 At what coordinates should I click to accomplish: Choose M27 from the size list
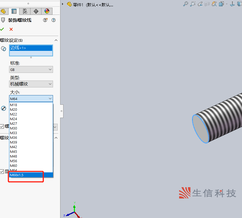31,124
